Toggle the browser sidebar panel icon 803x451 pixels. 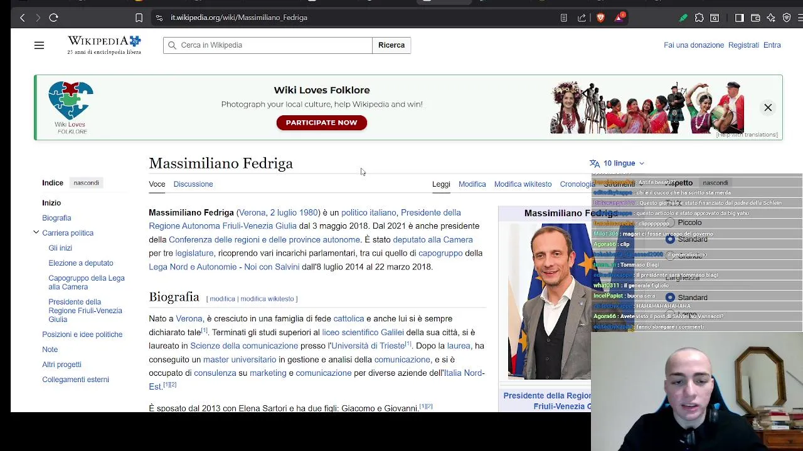[740, 18]
